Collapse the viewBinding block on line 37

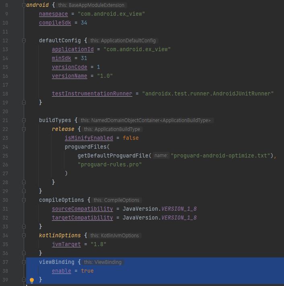coord(24,262)
